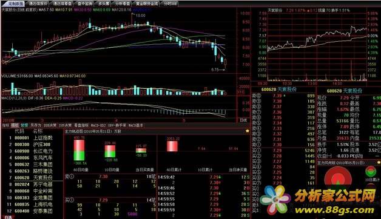The image size is (381, 219).
Task: Click the 管理 button in indicator bar
Action: [24, 125]
